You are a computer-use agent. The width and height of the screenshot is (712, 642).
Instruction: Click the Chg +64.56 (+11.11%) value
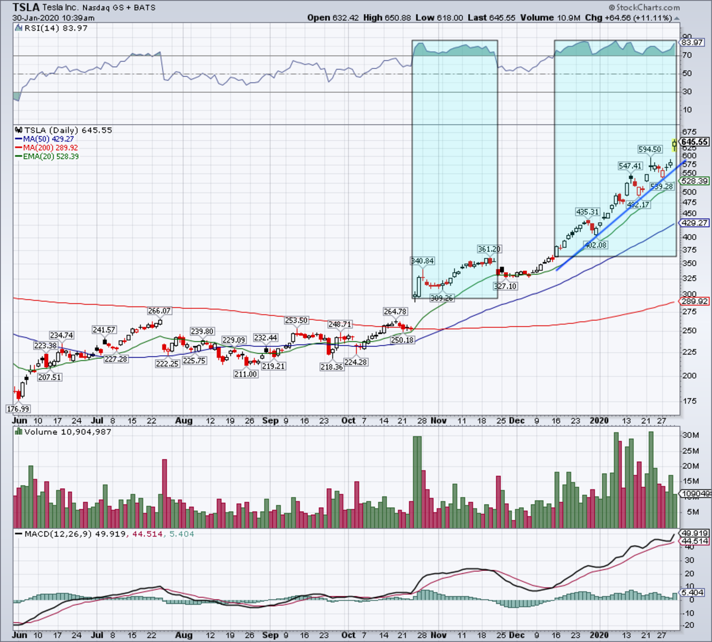point(628,18)
